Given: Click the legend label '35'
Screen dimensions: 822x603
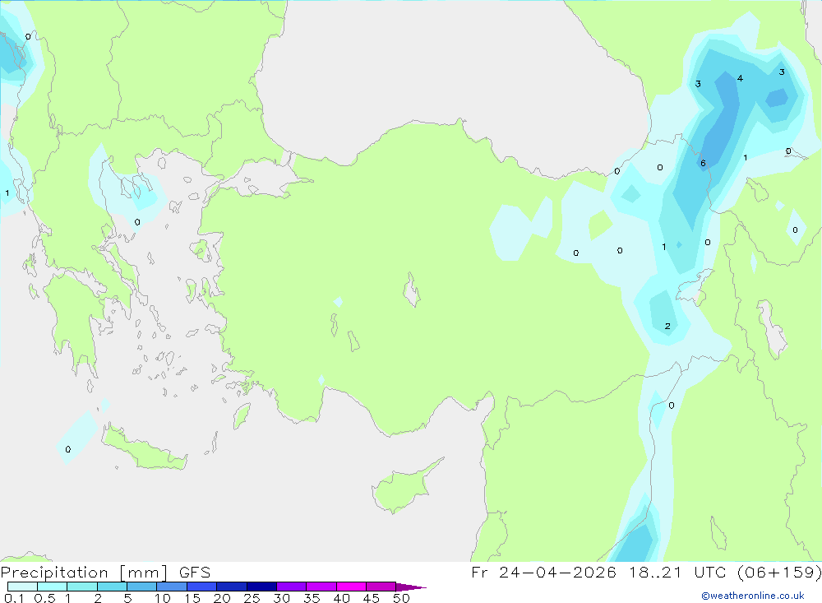Looking at the screenshot, I should (x=312, y=598).
